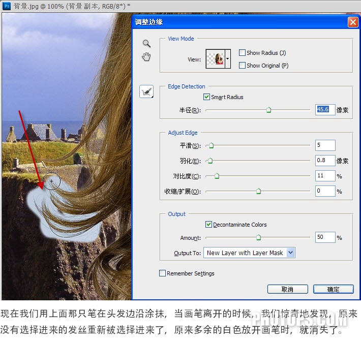Click the 确定 button

[x=334, y=289]
